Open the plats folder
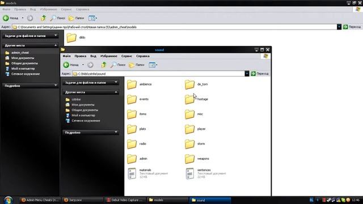 pyautogui.click(x=137, y=129)
